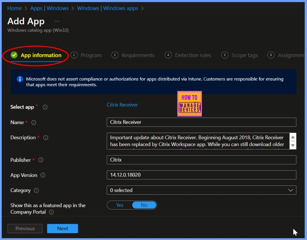Select Yes for featured app toggle
Screen dimensions: 307x240
point(120,205)
